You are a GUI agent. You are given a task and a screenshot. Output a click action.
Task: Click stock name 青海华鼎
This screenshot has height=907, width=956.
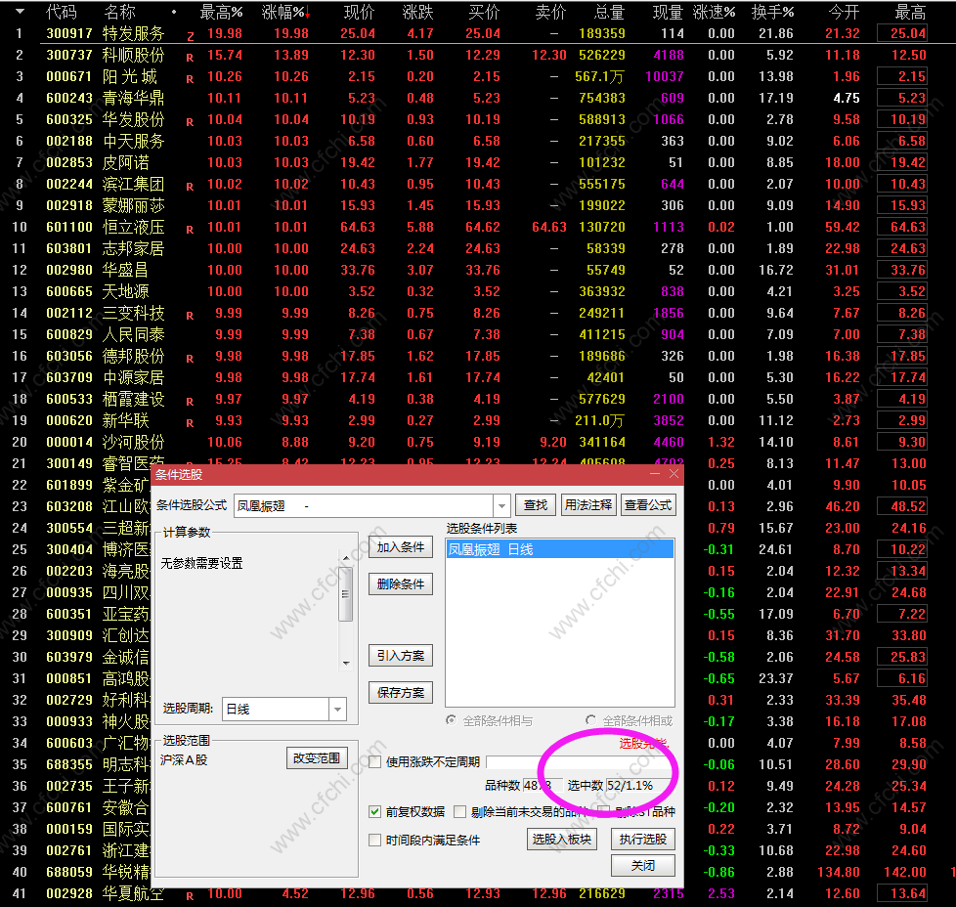point(134,98)
